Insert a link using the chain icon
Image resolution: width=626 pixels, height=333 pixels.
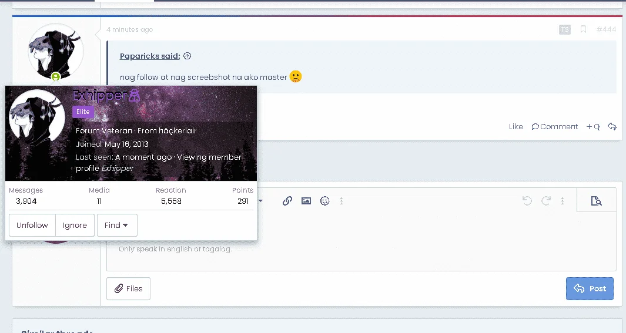(287, 201)
